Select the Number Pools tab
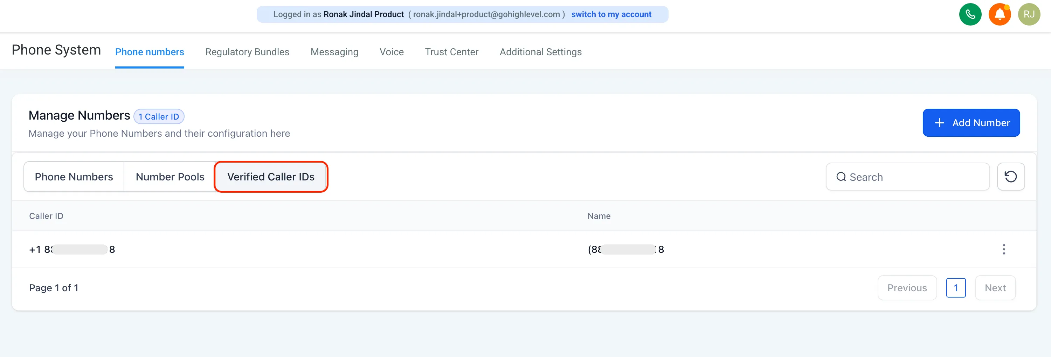Image resolution: width=1051 pixels, height=357 pixels. click(170, 177)
